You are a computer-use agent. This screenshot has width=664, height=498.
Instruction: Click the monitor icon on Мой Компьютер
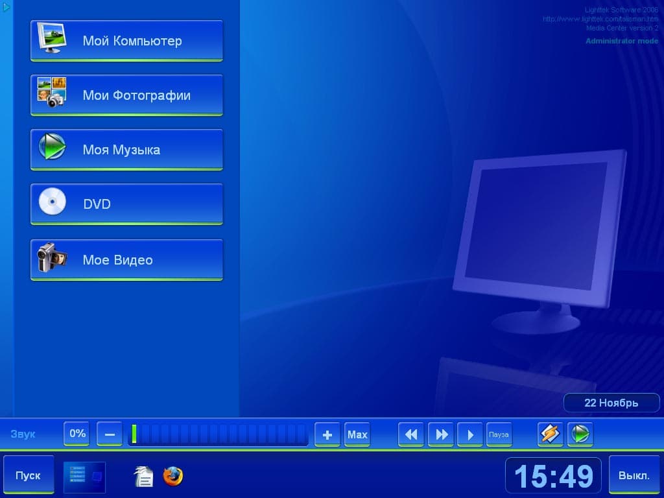(52, 38)
